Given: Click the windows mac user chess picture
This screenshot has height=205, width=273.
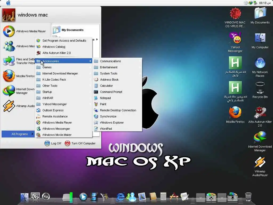Looking at the screenshot, I should (9, 15).
